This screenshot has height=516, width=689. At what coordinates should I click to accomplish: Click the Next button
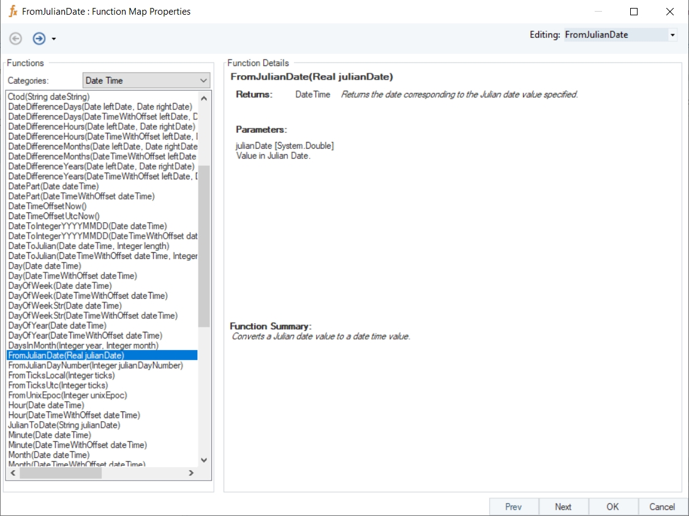[x=563, y=507]
